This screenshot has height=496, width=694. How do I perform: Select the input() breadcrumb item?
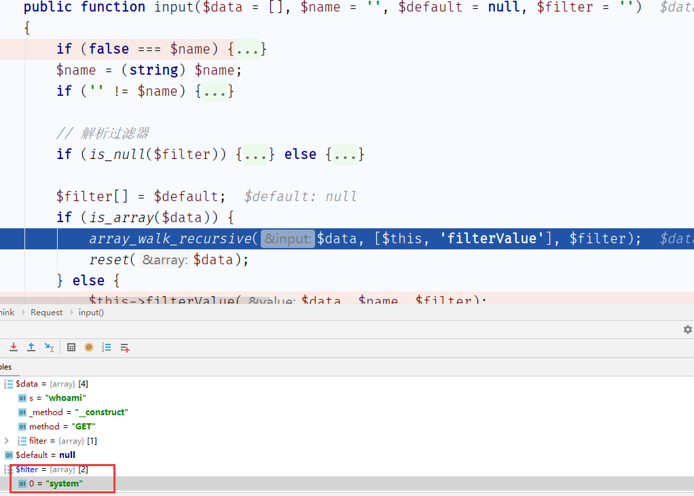(91, 313)
